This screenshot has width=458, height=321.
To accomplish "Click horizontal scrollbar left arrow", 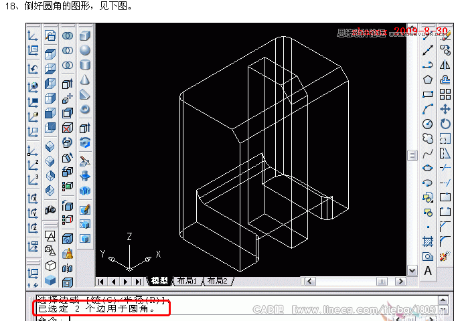I will tap(310, 282).
